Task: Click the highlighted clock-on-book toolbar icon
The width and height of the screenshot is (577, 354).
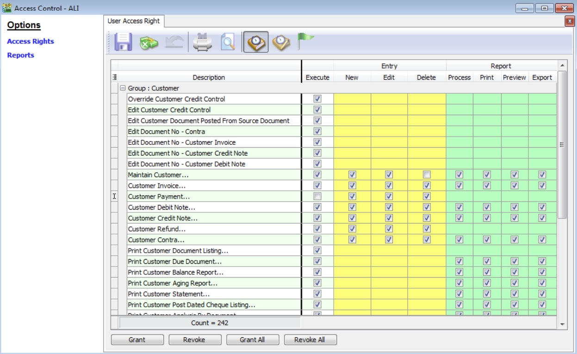Action: (x=255, y=43)
